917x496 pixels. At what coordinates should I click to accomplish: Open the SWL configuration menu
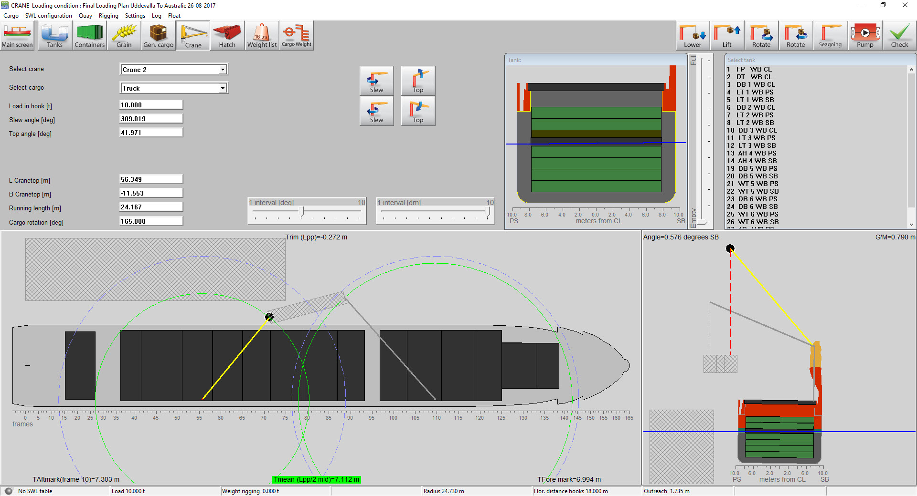point(49,16)
